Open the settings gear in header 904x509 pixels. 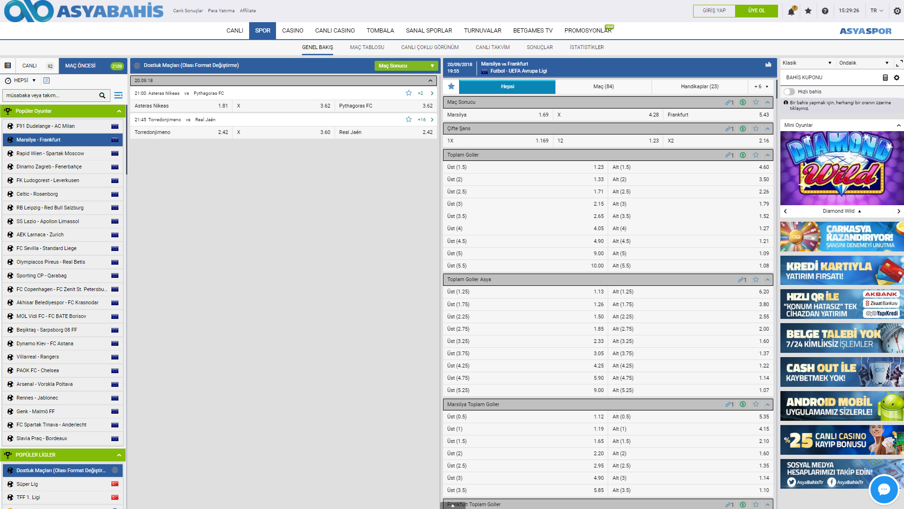[x=897, y=11]
